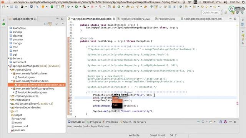246x138 pixels.
Task: Select the Console tab
Action: point(76,122)
